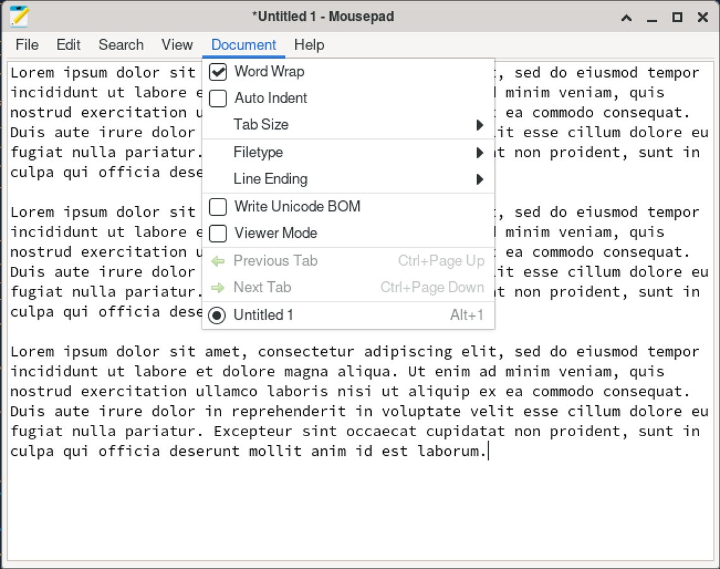Click the Previous Tab green arrow icon

pyautogui.click(x=217, y=261)
